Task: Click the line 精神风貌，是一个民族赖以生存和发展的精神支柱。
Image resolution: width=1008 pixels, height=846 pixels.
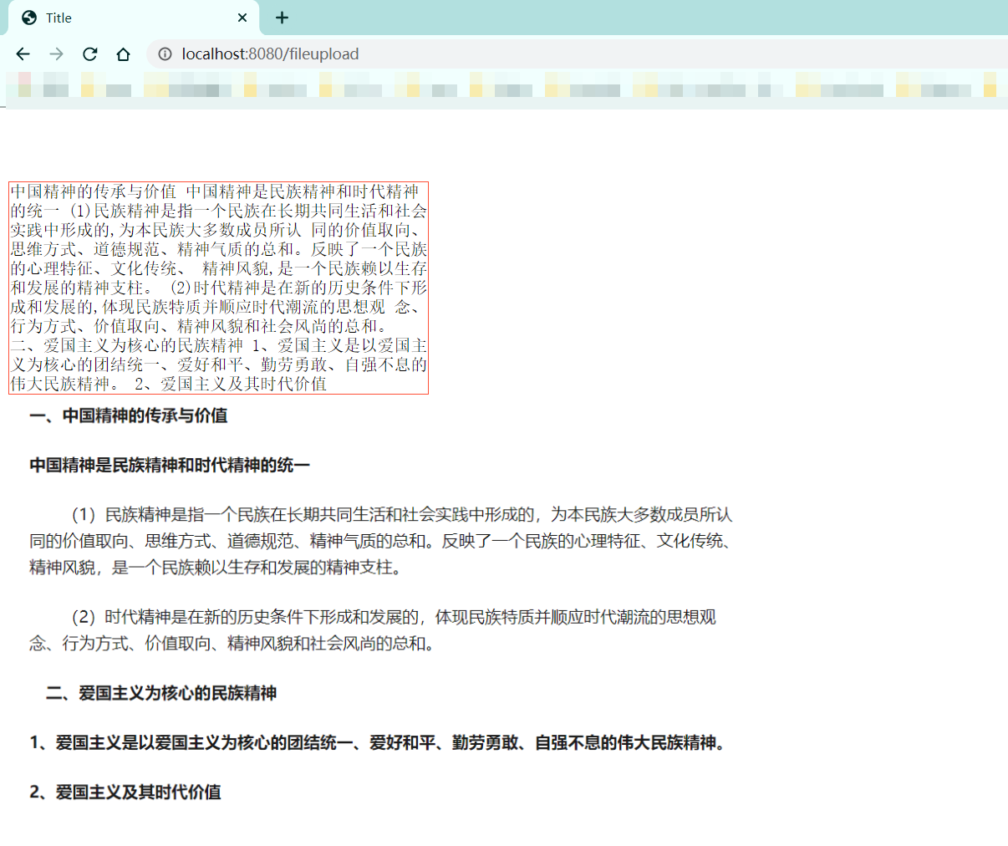Action: [218, 568]
